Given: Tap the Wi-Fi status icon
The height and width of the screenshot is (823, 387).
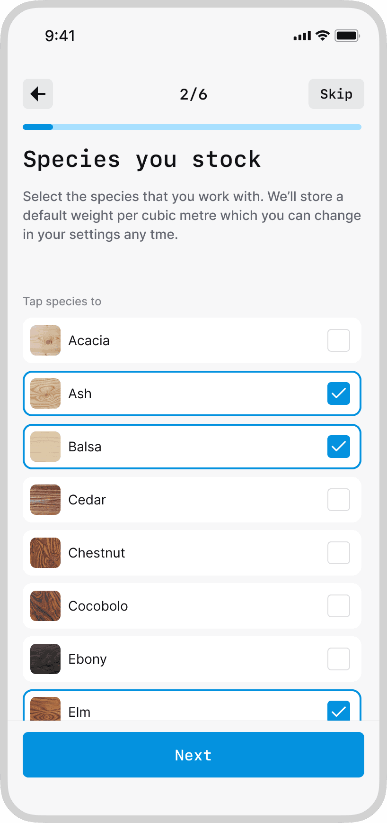Looking at the screenshot, I should (323, 36).
